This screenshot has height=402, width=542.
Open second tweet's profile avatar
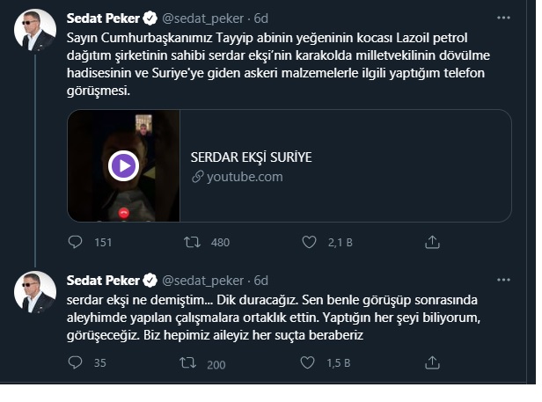tap(35, 292)
